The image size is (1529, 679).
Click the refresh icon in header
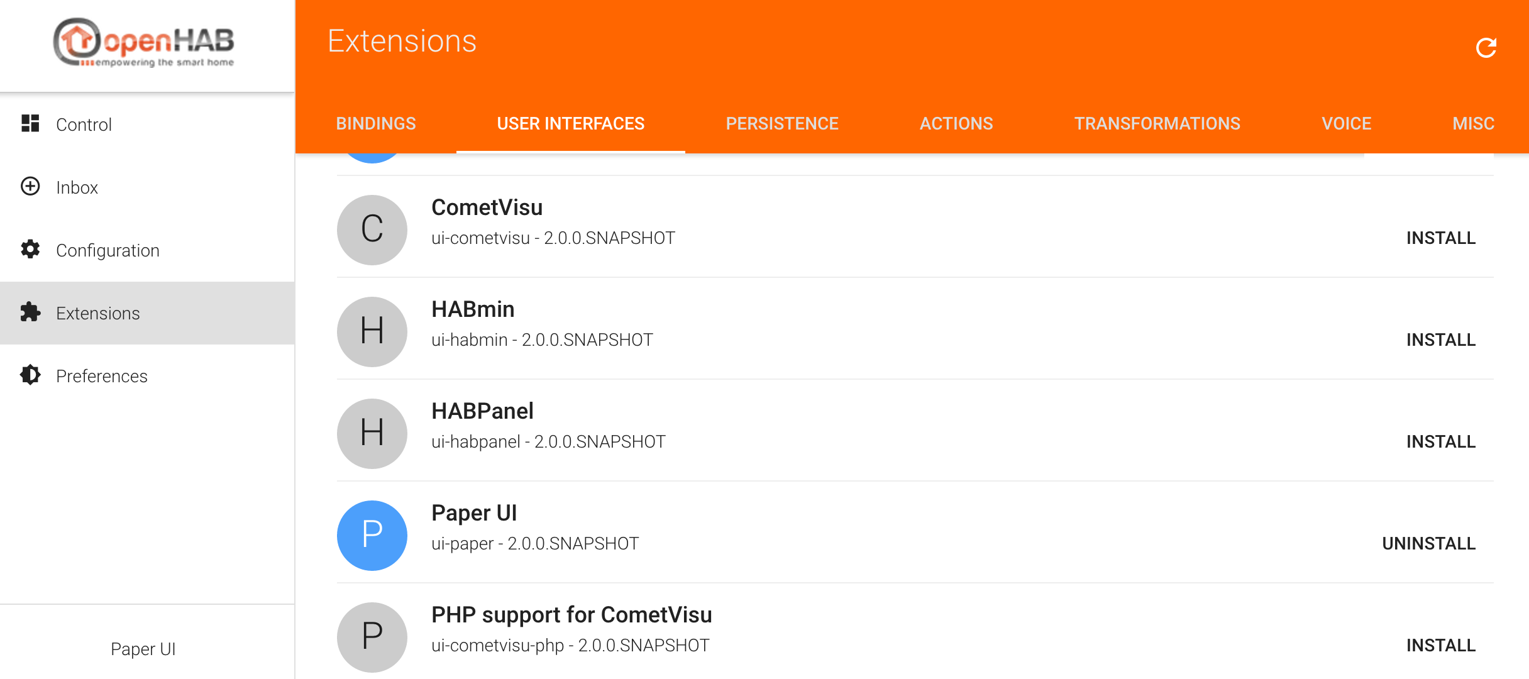pos(1486,48)
